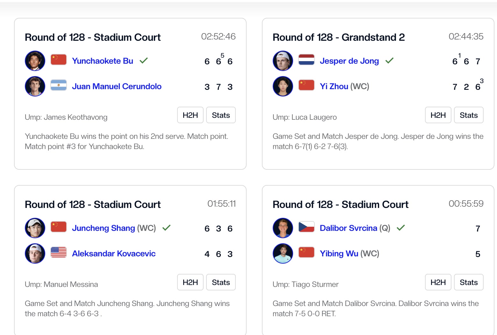Open Aleksandar Kovacevic player photo

35,253
